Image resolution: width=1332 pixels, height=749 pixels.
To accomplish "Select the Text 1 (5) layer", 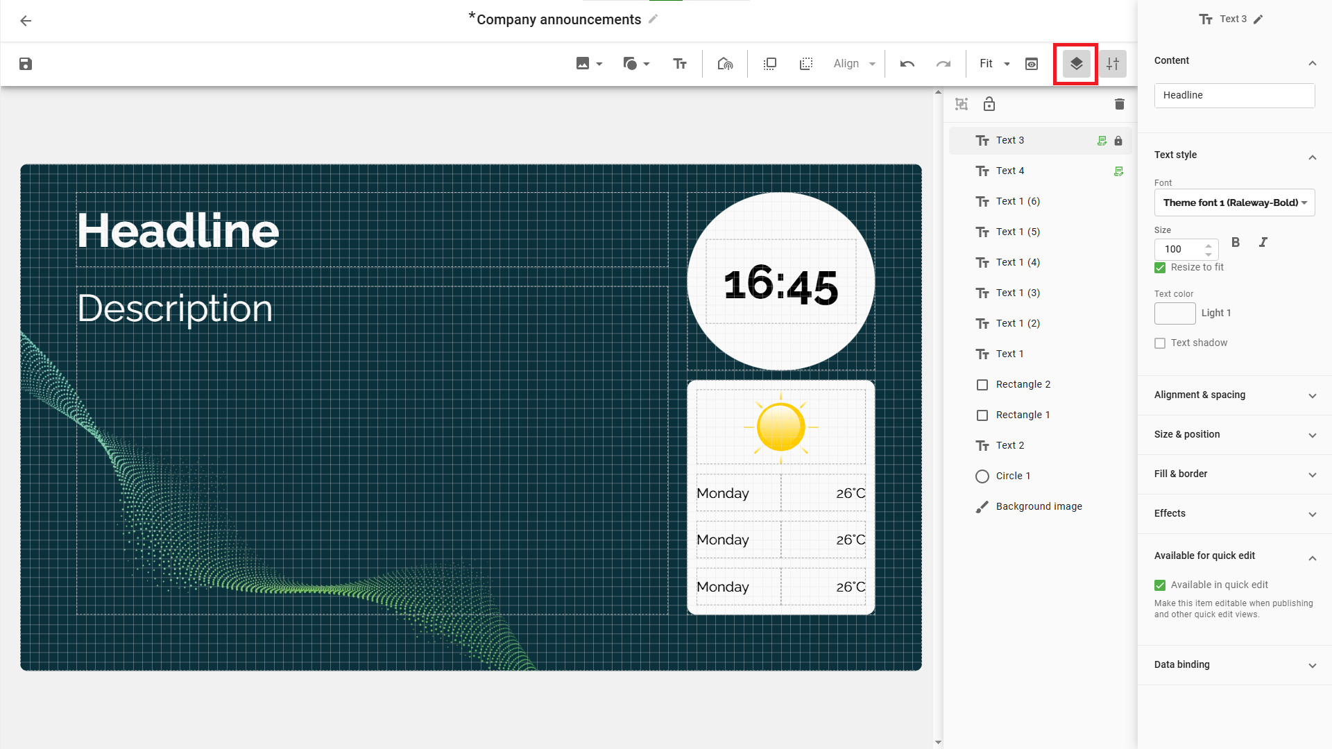I will coord(1040,232).
